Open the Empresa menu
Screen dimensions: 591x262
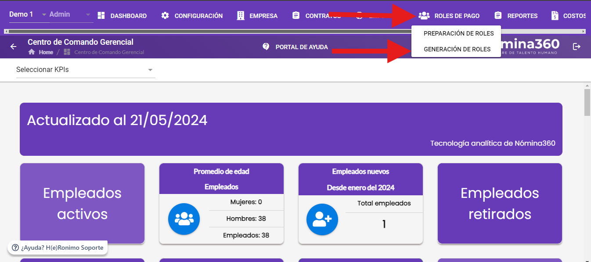pyautogui.click(x=257, y=16)
